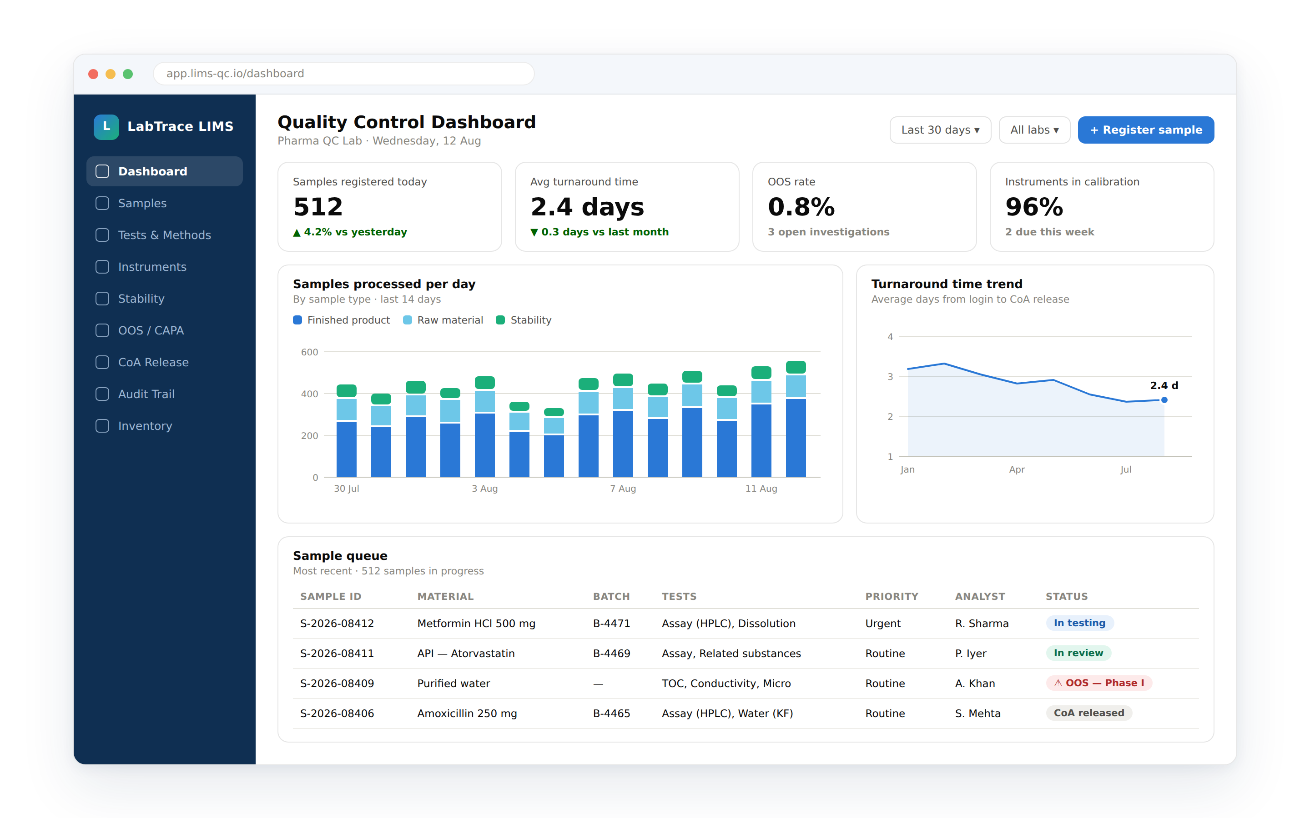Click the Purified water material cell
The image size is (1310, 818).
point(453,683)
